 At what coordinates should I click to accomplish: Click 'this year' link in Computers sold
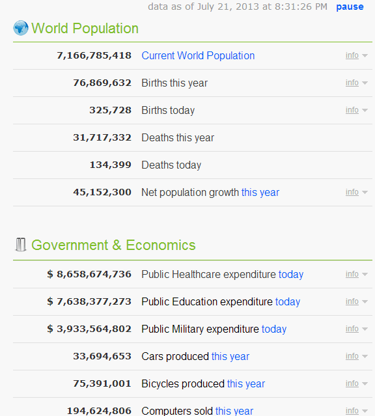click(234, 411)
